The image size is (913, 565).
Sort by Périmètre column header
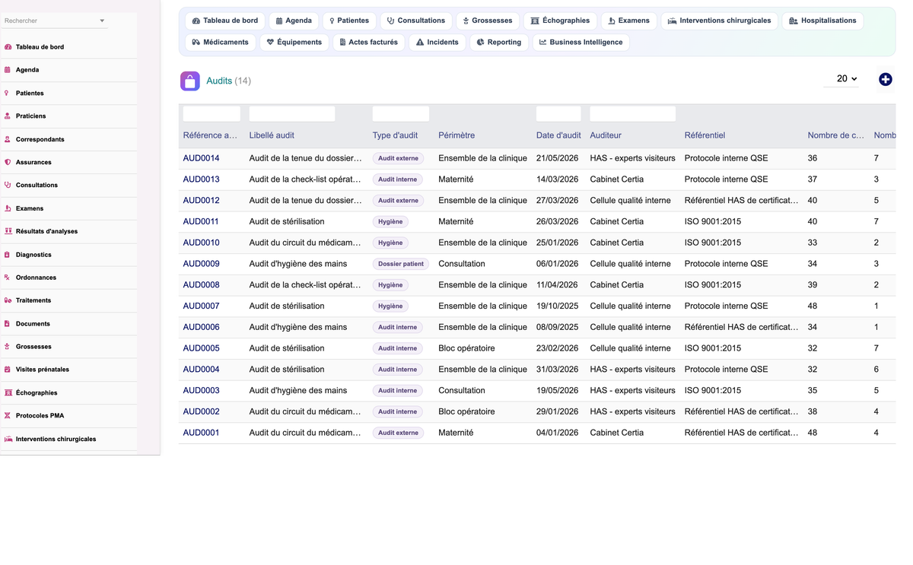(456, 135)
